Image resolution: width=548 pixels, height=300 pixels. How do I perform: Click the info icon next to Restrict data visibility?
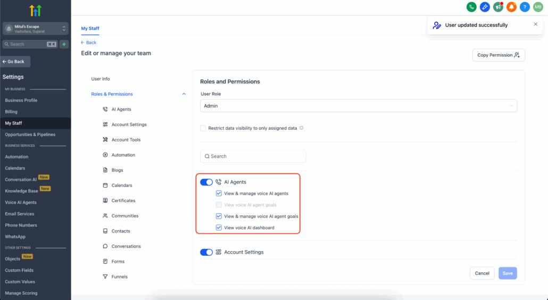[x=302, y=128]
